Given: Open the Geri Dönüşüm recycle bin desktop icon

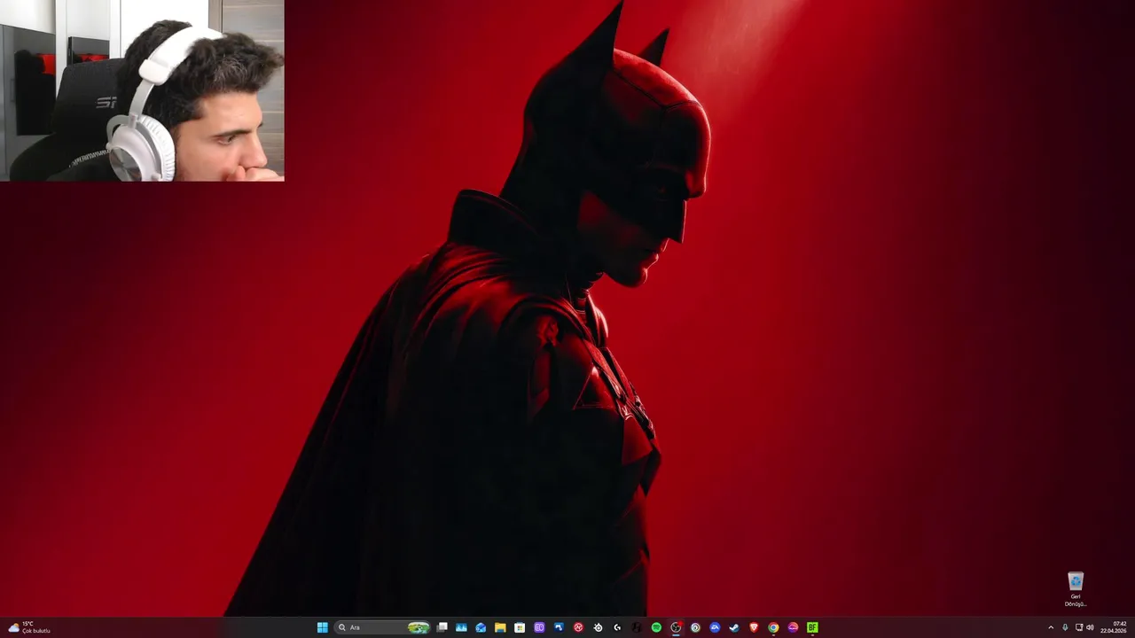Looking at the screenshot, I should point(1076,589).
